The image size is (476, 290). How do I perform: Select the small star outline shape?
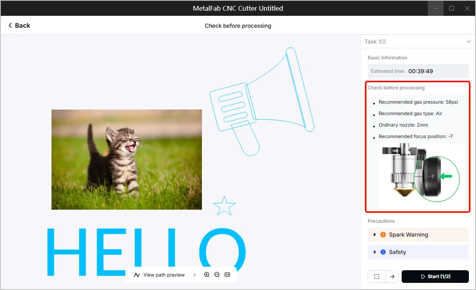pos(224,206)
